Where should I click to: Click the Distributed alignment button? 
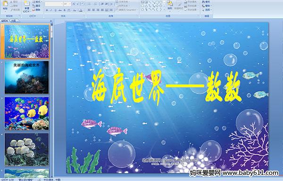coord(107,10)
